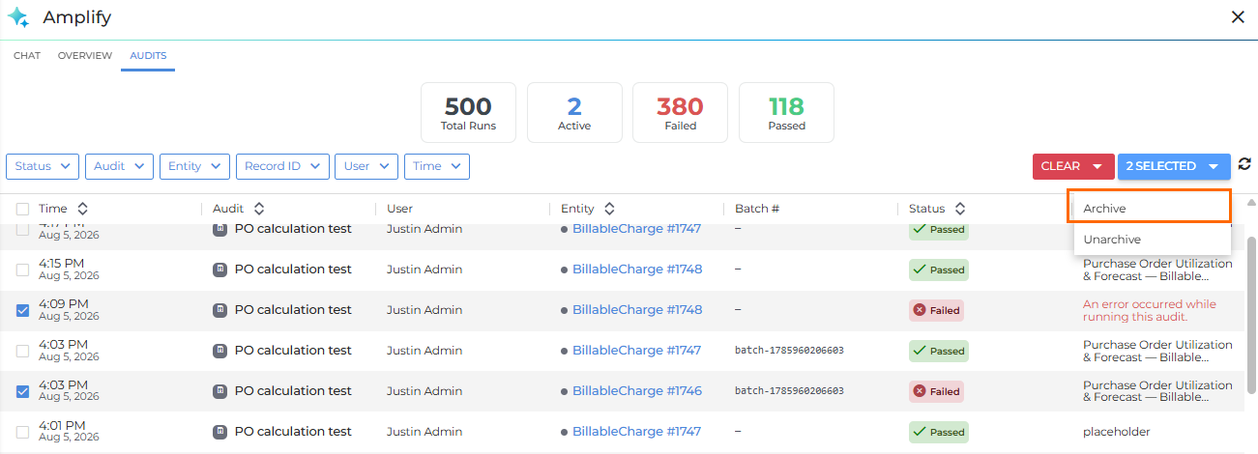Click the 380 Failed card
Screen dimensions: 1258x454
tap(681, 112)
